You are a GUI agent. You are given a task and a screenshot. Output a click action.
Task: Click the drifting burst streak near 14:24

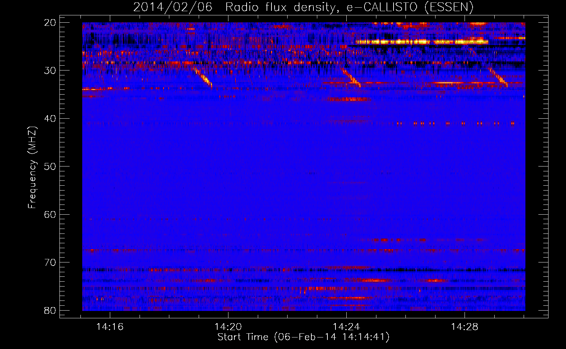[351, 77]
